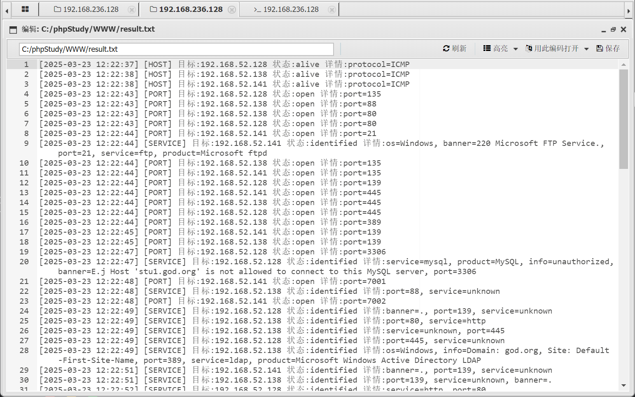Screen dimensions: 635x397
Task: Open the home grid tab
Action: click(x=25, y=9)
